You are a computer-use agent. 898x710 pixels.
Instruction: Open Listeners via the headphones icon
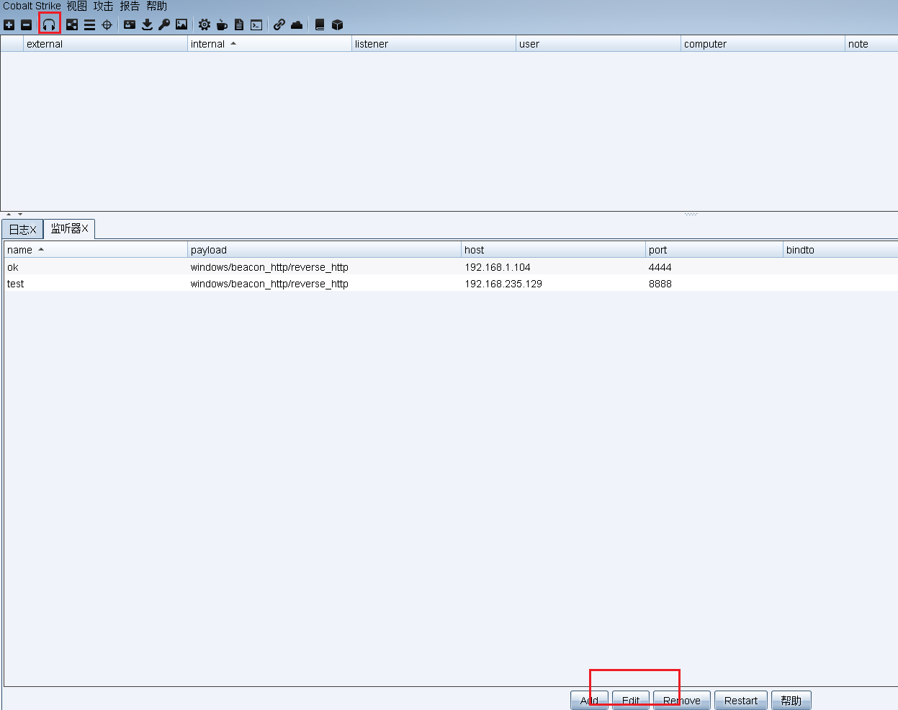(x=49, y=24)
